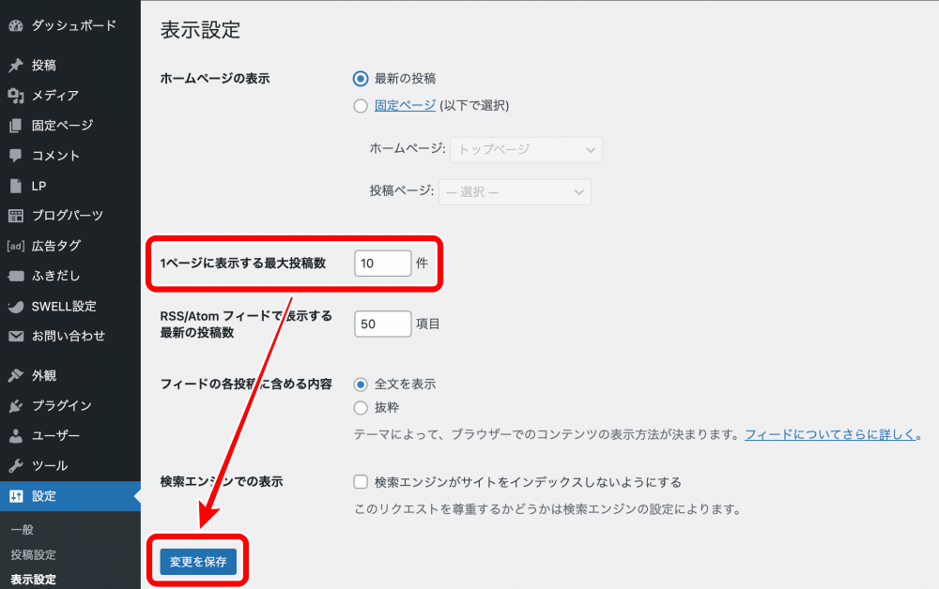Click the envelope icon beside お問い合わせ
The width and height of the screenshot is (939, 589).
(x=16, y=336)
